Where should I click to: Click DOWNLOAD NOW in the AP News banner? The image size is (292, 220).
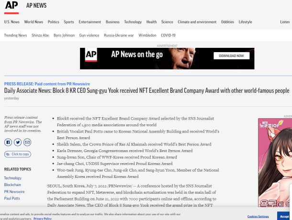[x=232, y=55]
